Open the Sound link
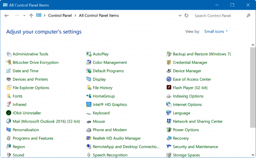Viewport: 256px width, 158px height. (18, 155)
